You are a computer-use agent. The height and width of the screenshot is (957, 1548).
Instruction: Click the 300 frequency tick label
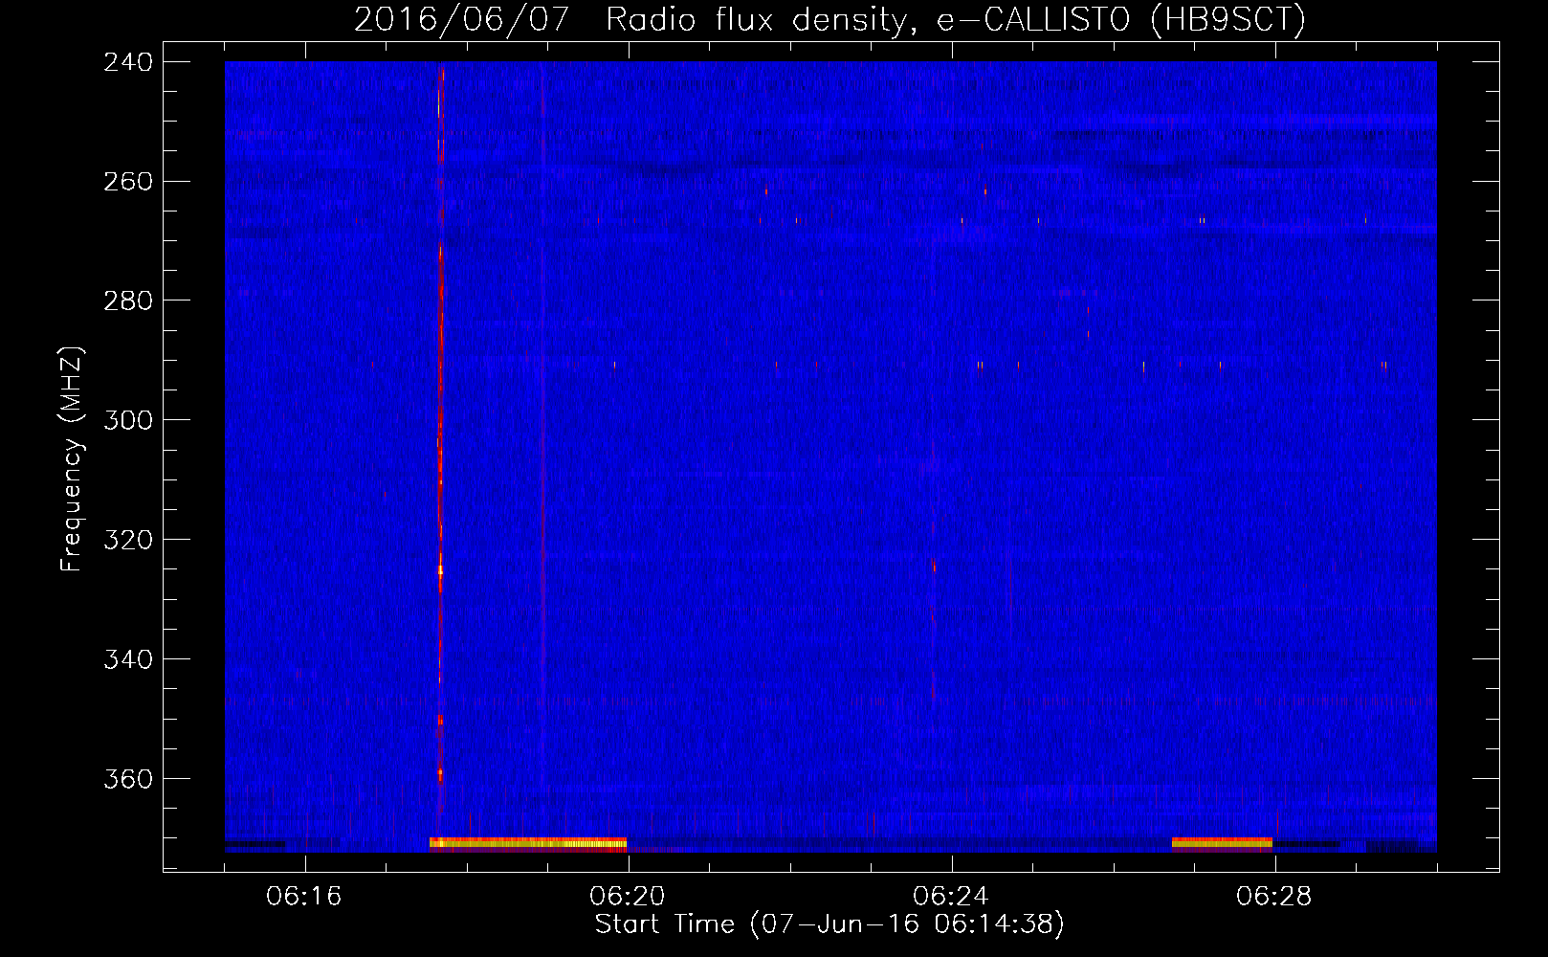coord(128,421)
